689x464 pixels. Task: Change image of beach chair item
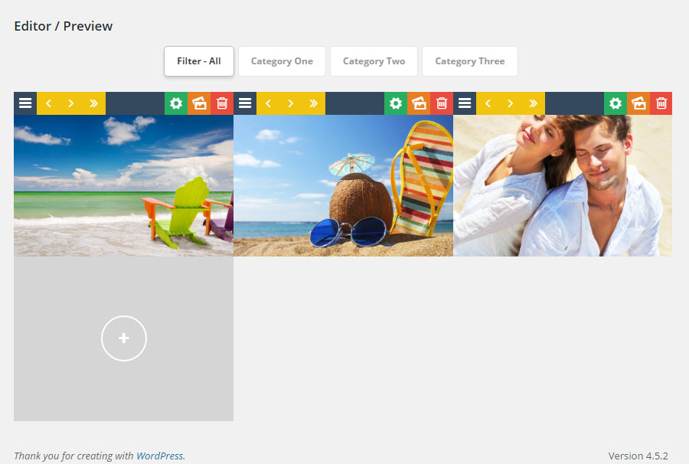tap(199, 103)
